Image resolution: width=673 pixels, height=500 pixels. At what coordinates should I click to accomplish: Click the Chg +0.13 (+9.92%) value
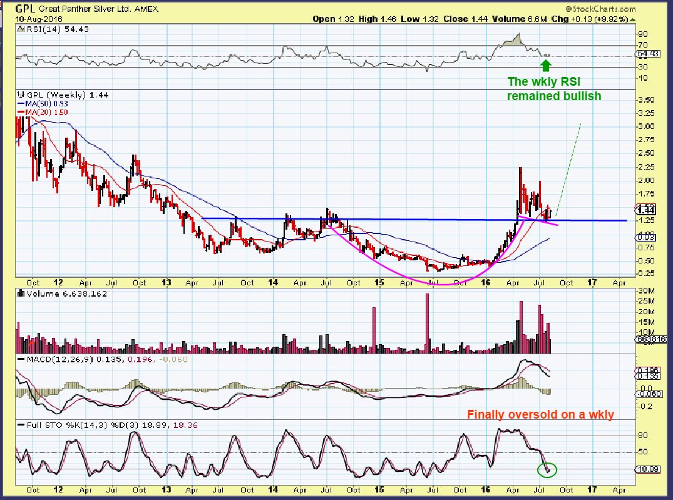(x=590, y=19)
